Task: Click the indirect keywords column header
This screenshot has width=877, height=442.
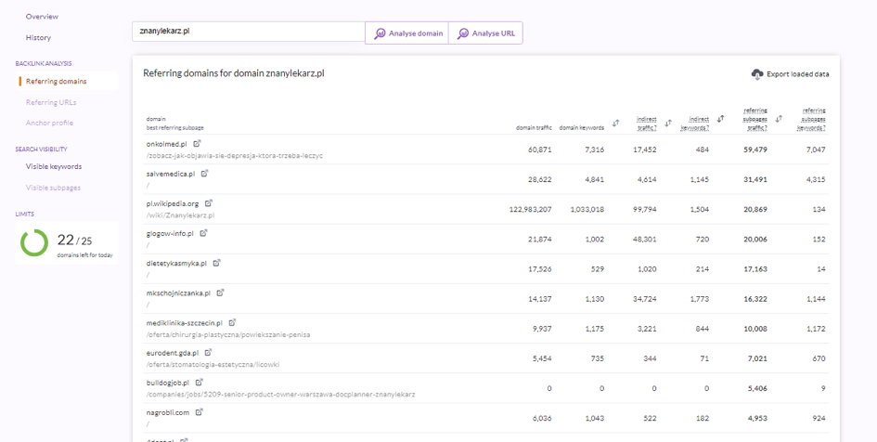Action: [x=695, y=123]
